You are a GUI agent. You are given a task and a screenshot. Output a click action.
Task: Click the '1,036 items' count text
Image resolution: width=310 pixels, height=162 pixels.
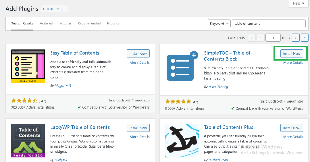tap(236, 38)
